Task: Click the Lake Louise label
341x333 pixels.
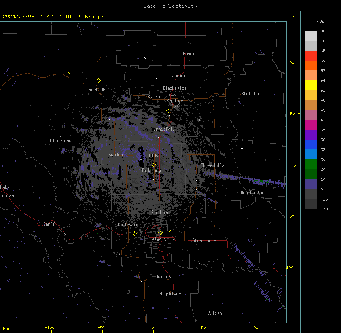Action: pyautogui.click(x=7, y=191)
